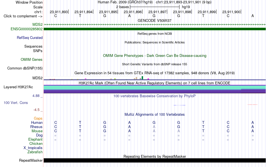This screenshot has height=167, width=266.
Task: Click the black RepeatMasker element bar
Action: 155,160
